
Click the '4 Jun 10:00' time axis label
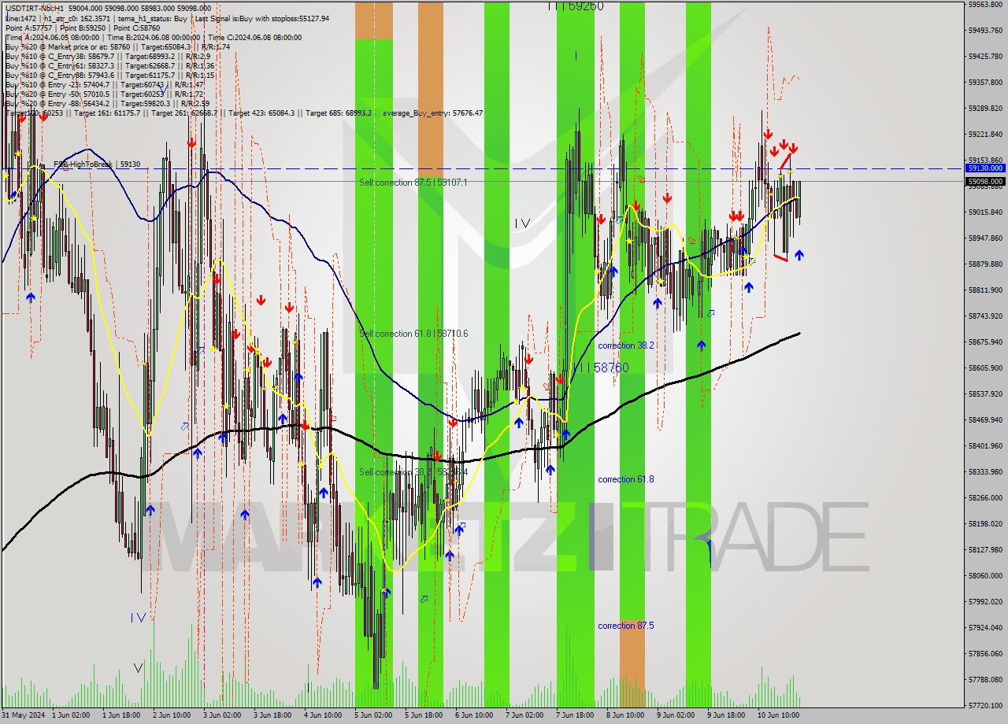pos(323,715)
